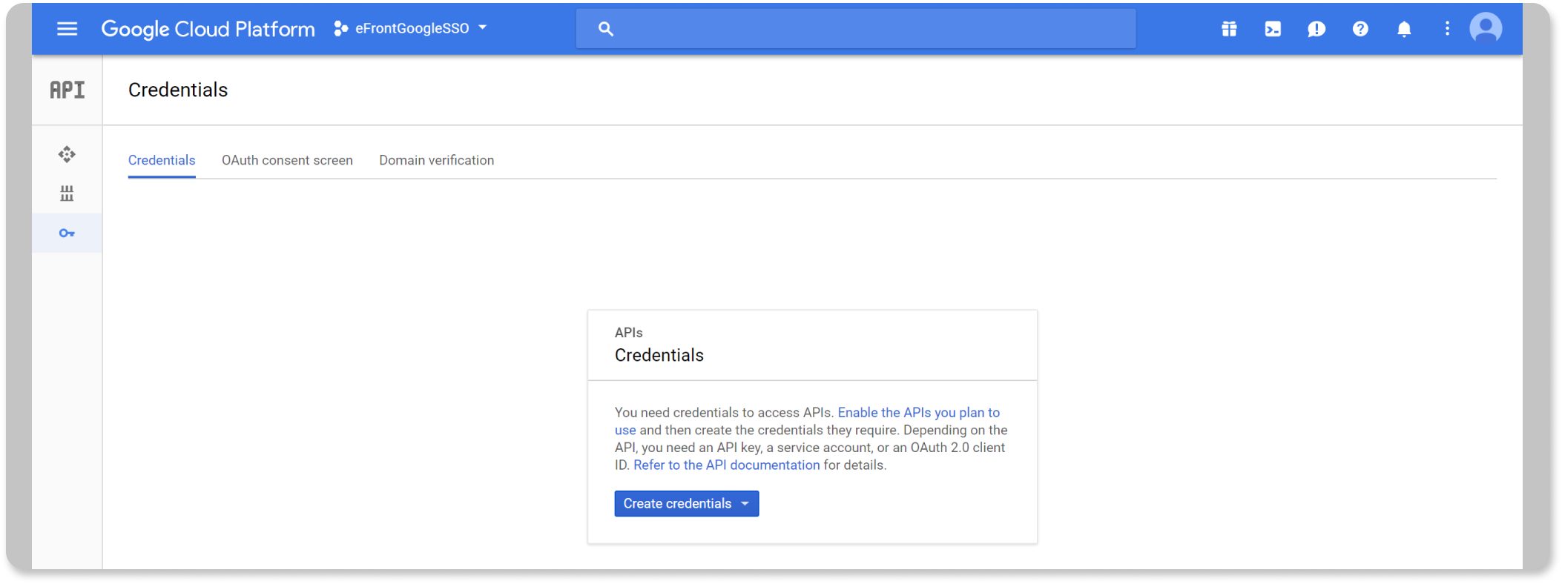Follow the Enable the APIs link
The height and width of the screenshot is (584, 1562).
point(918,413)
